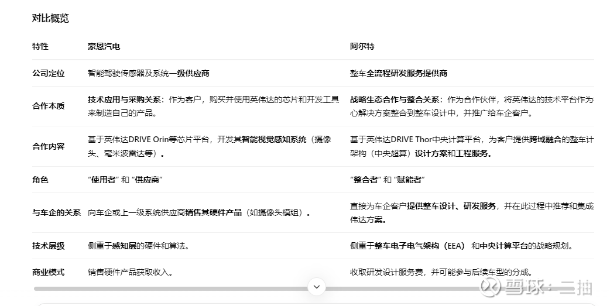Click the row label '角色'
Viewport: 610px width, 306px height.
pyautogui.click(x=40, y=180)
